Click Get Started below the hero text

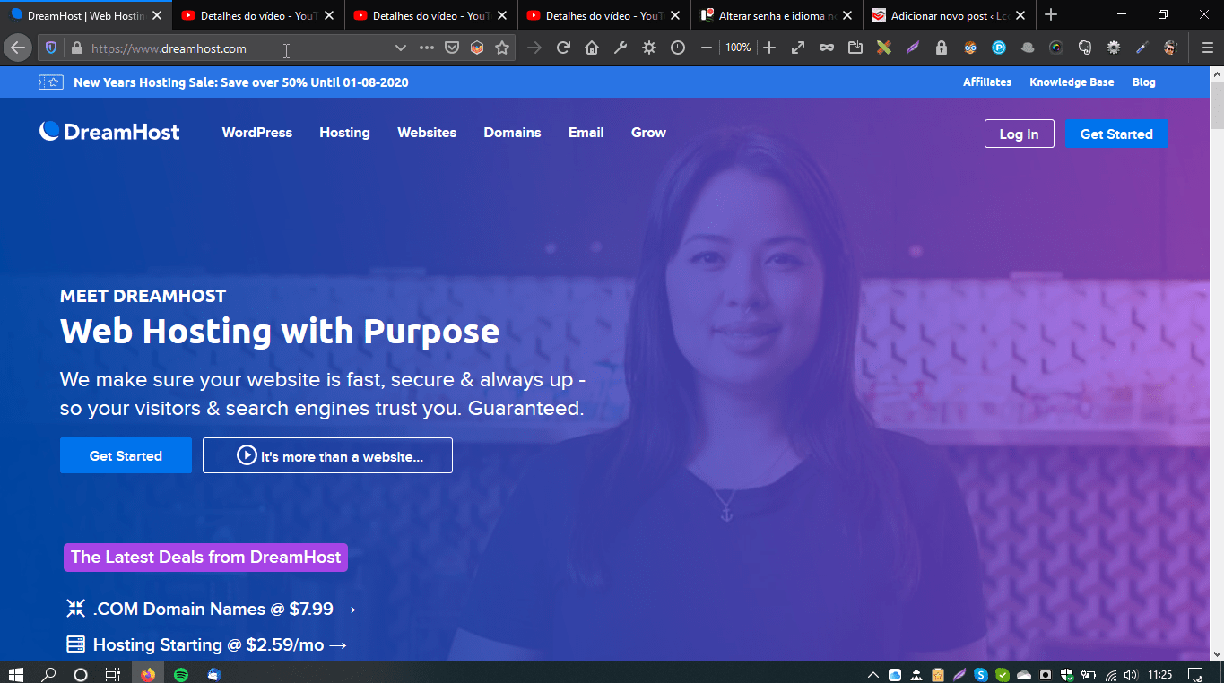point(126,455)
